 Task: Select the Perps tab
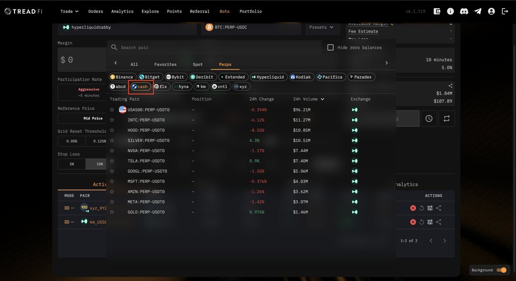225,64
